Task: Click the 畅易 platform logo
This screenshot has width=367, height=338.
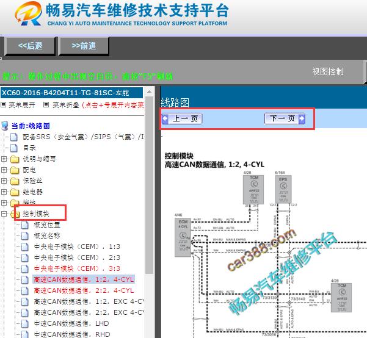Action: [29, 13]
